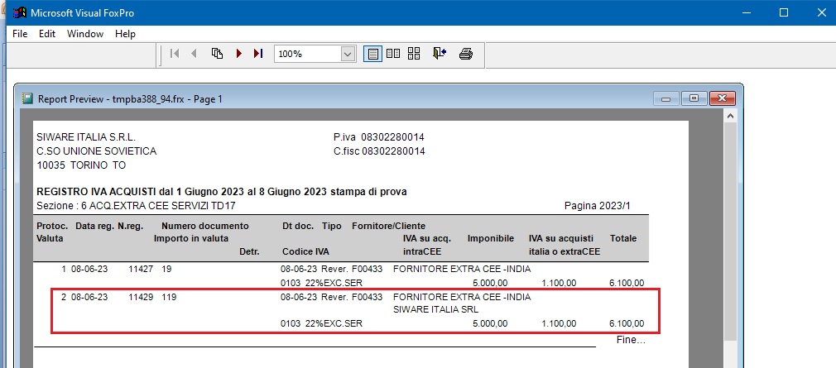Go to previous page of the report
Viewport: 836px width, 368px height.
(x=194, y=53)
